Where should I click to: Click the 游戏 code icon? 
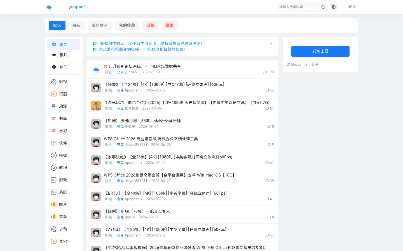[x=54, y=180]
